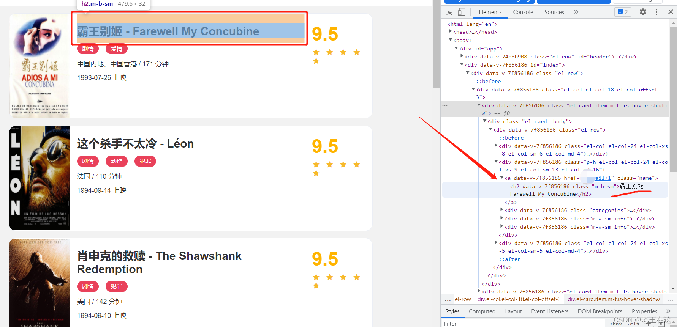Expand the categories div node
The height and width of the screenshot is (327, 677).
(502, 210)
